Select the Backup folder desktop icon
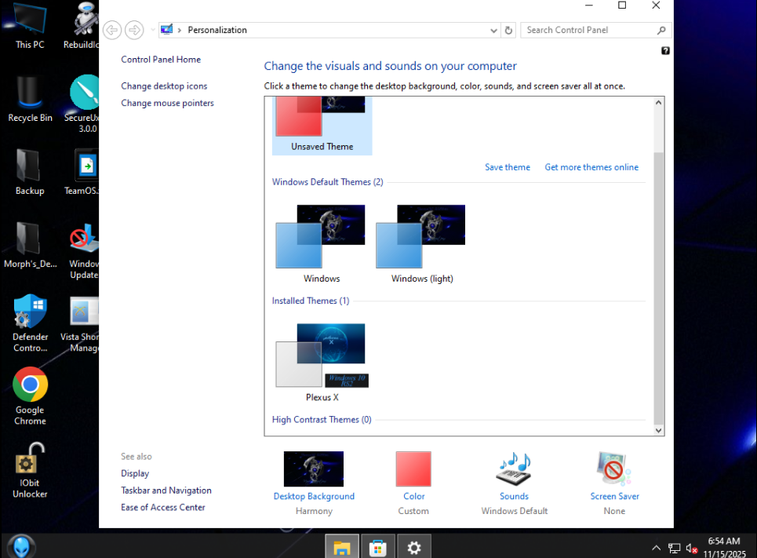The width and height of the screenshot is (757, 558). click(x=30, y=173)
